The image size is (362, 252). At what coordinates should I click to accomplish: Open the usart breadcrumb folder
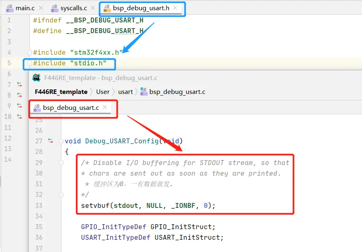point(126,92)
